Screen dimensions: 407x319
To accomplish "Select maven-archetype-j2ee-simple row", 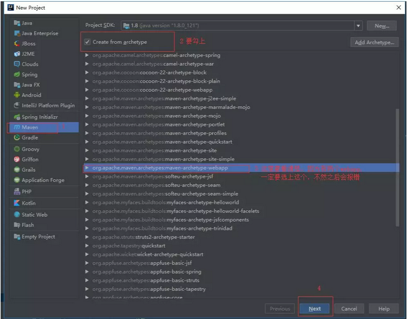I will pyautogui.click(x=240, y=99).
